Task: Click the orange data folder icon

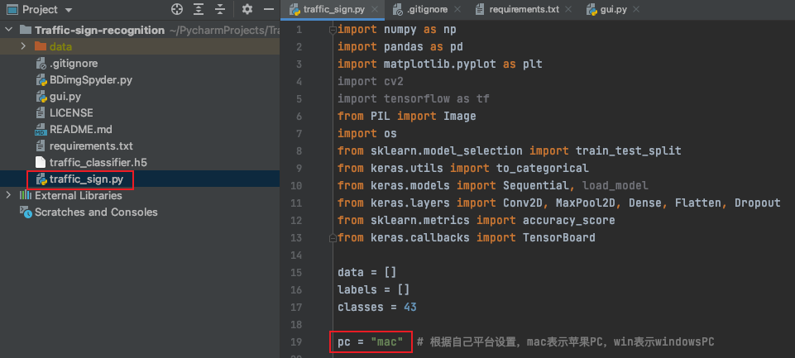Action: (41, 46)
